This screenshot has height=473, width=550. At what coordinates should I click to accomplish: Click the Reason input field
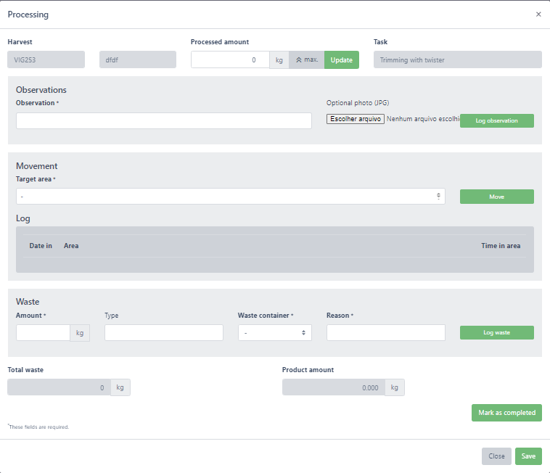coord(385,332)
